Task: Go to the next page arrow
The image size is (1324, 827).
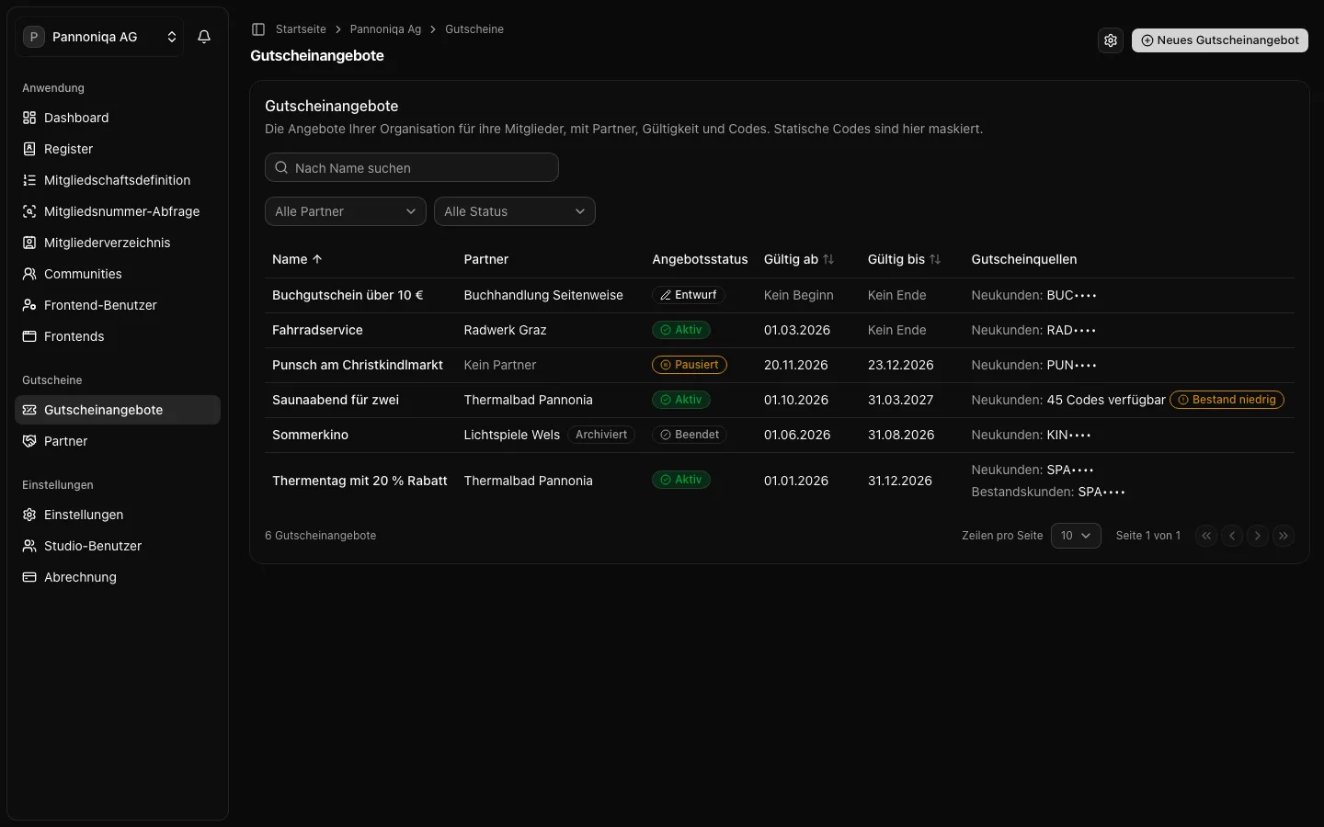Action: 1258,536
